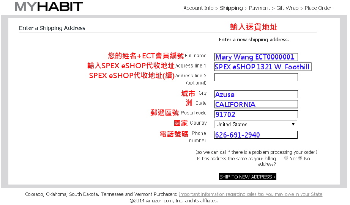Viewport: 350px width, 205px height.
Task: Click 'Enter a new shipping address.' text
Action: [x=254, y=40]
